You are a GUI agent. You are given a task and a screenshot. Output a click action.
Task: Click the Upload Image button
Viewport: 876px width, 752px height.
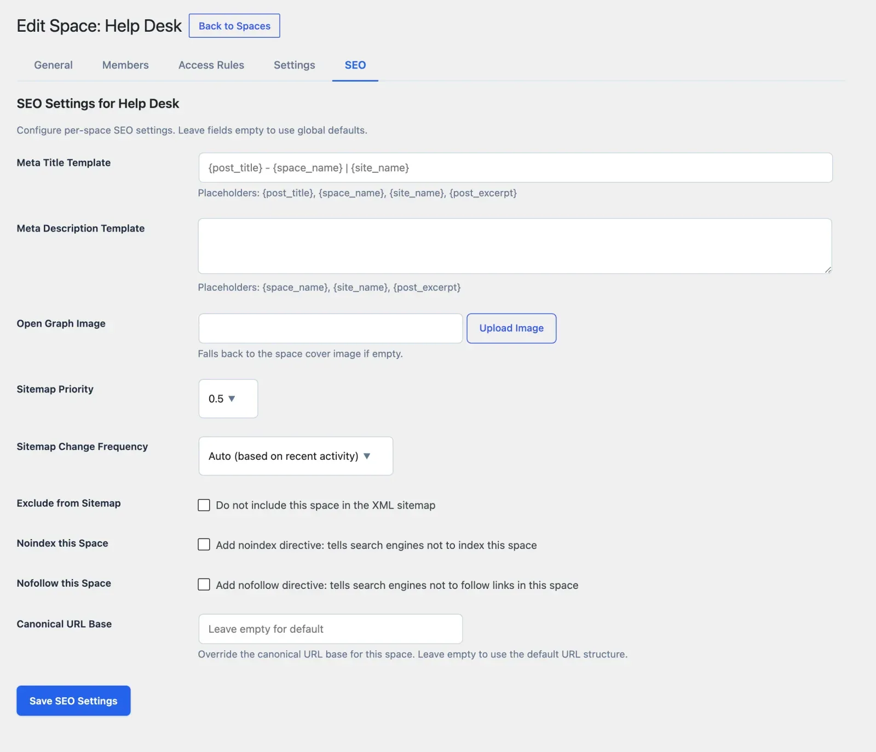tap(511, 328)
